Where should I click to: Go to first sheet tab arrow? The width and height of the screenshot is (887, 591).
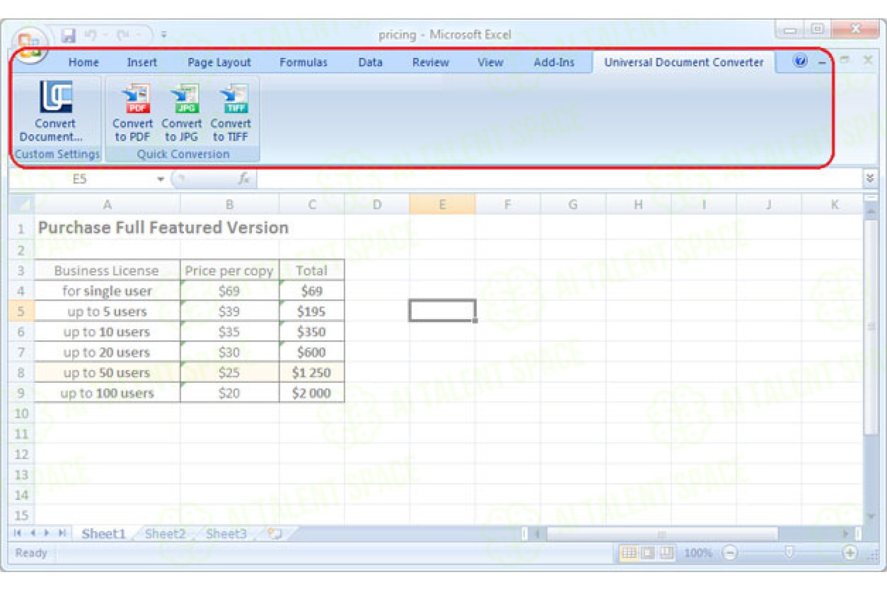coord(17,533)
